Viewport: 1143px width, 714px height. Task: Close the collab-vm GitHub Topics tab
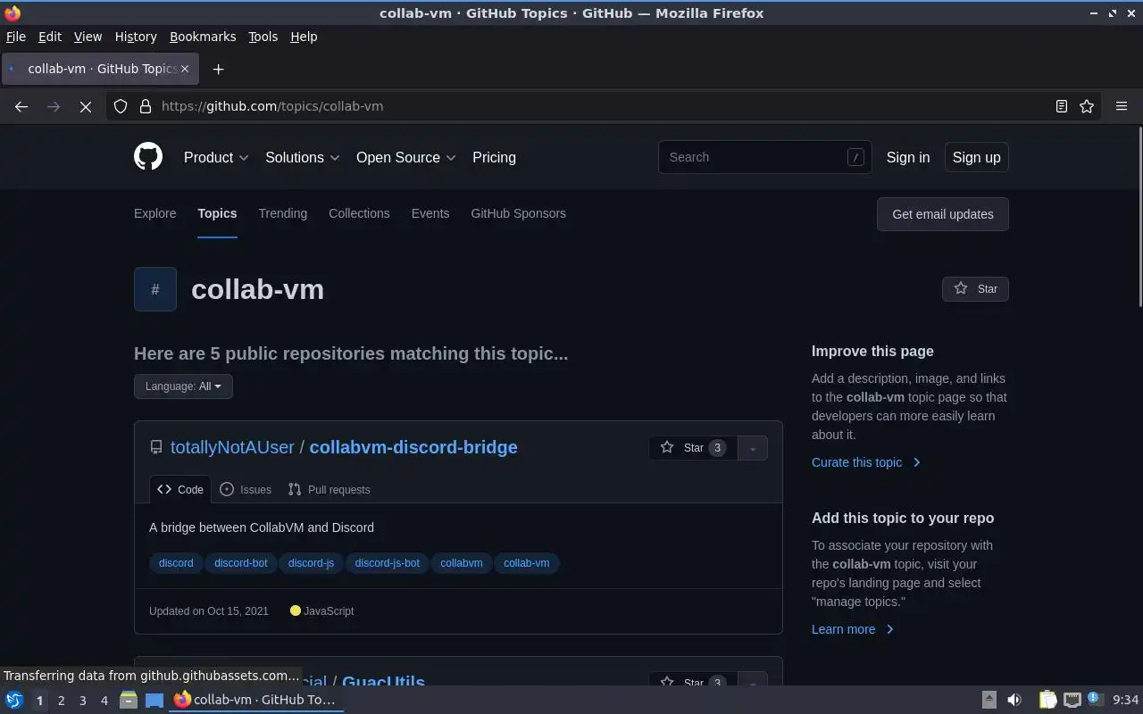tap(185, 69)
